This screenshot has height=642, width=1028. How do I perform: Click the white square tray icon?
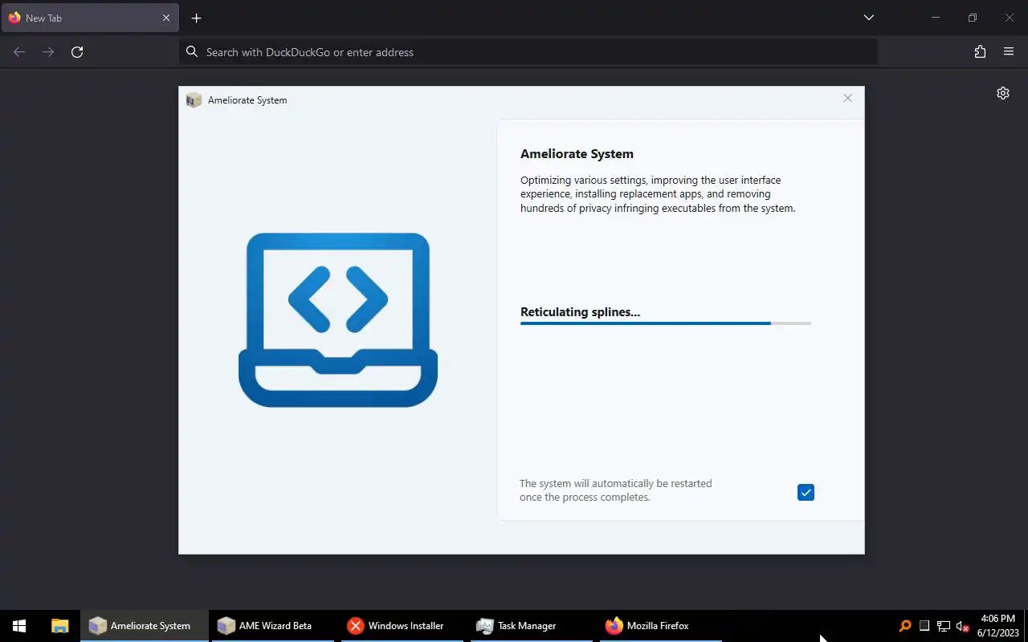[924, 626]
